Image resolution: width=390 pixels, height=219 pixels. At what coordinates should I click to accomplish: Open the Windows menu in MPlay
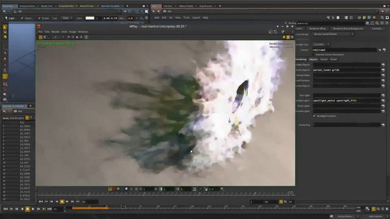click(83, 32)
